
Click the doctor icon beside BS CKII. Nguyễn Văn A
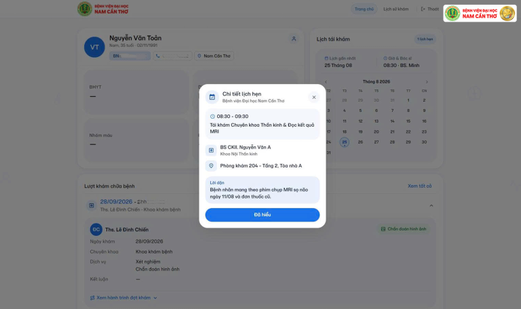211,150
